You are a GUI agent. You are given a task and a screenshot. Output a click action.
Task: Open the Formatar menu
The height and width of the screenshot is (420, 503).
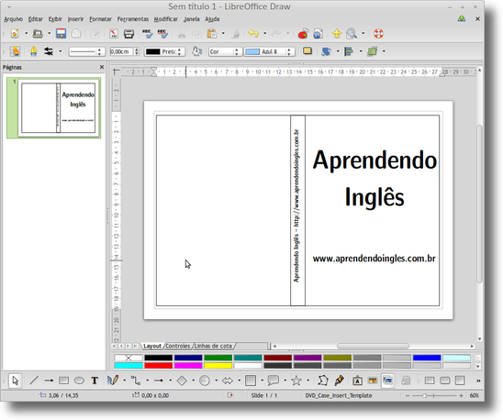coord(100,19)
